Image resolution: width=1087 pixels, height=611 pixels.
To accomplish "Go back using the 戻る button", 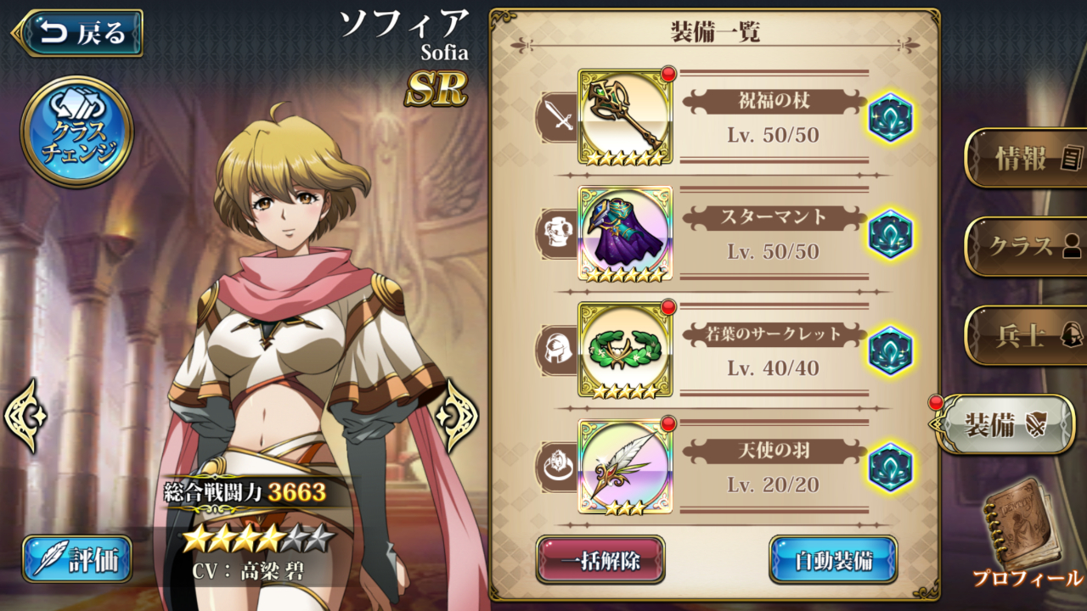I will click(78, 33).
